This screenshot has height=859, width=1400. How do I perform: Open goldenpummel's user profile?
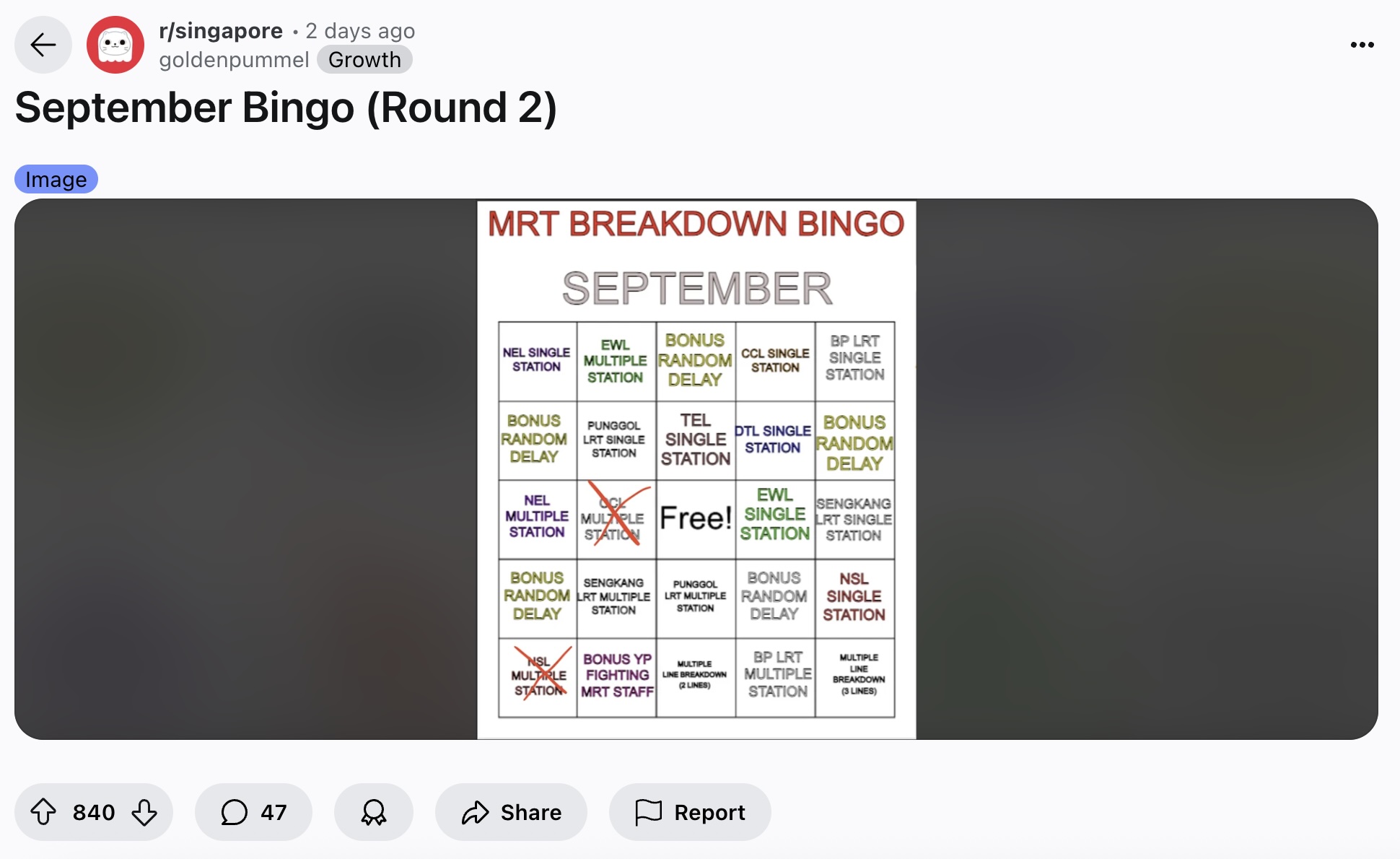234,59
